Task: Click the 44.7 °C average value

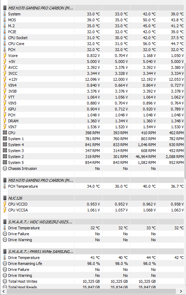Action: point(177,44)
